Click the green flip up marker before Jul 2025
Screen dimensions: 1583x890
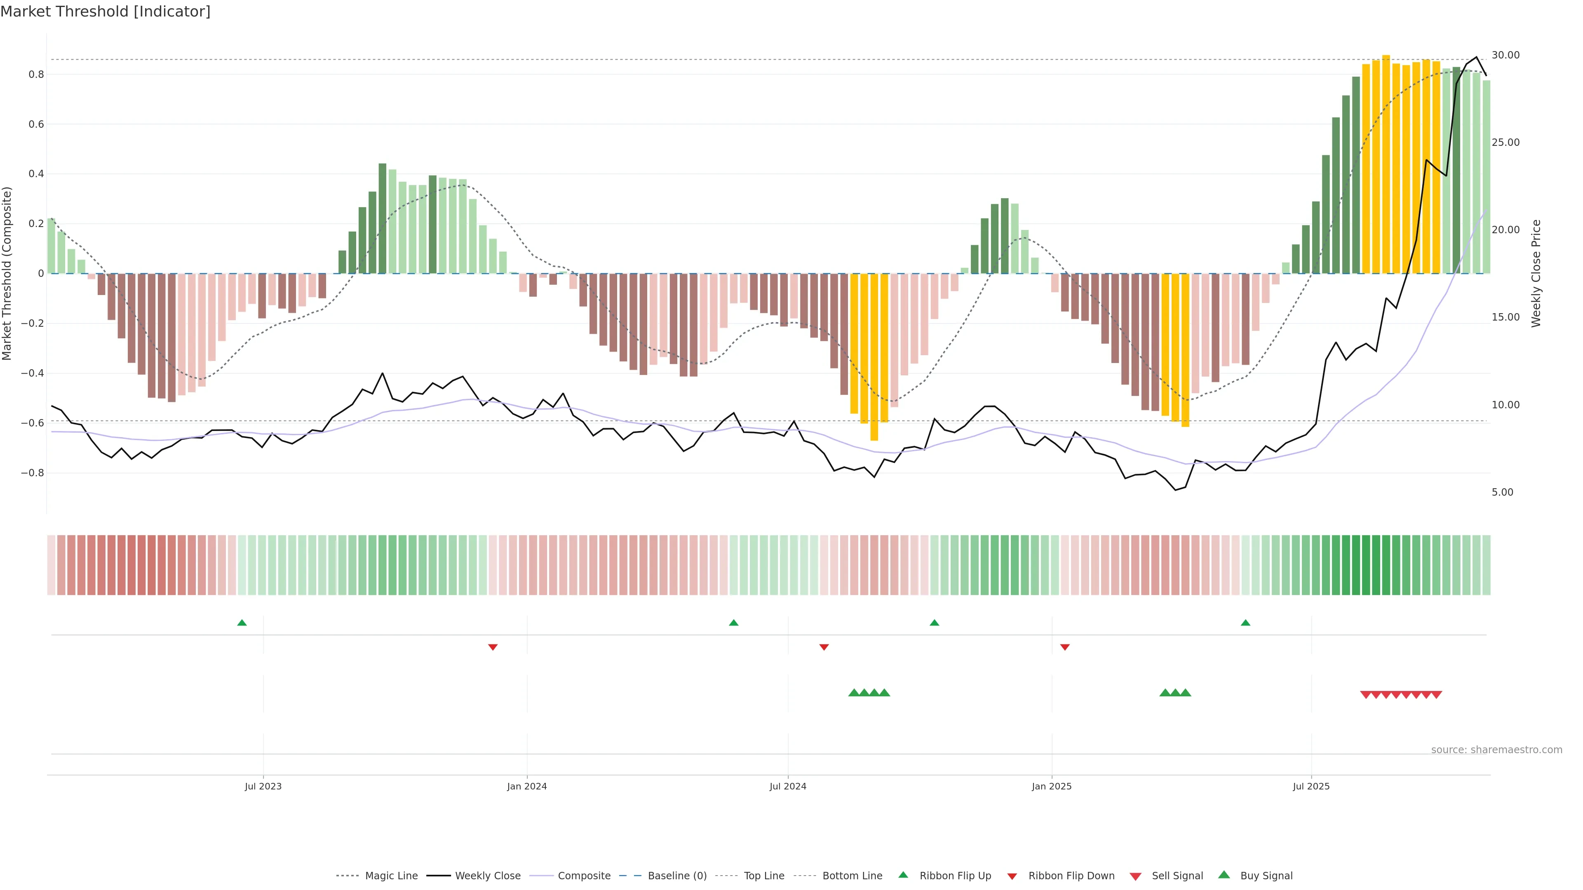coord(1246,623)
